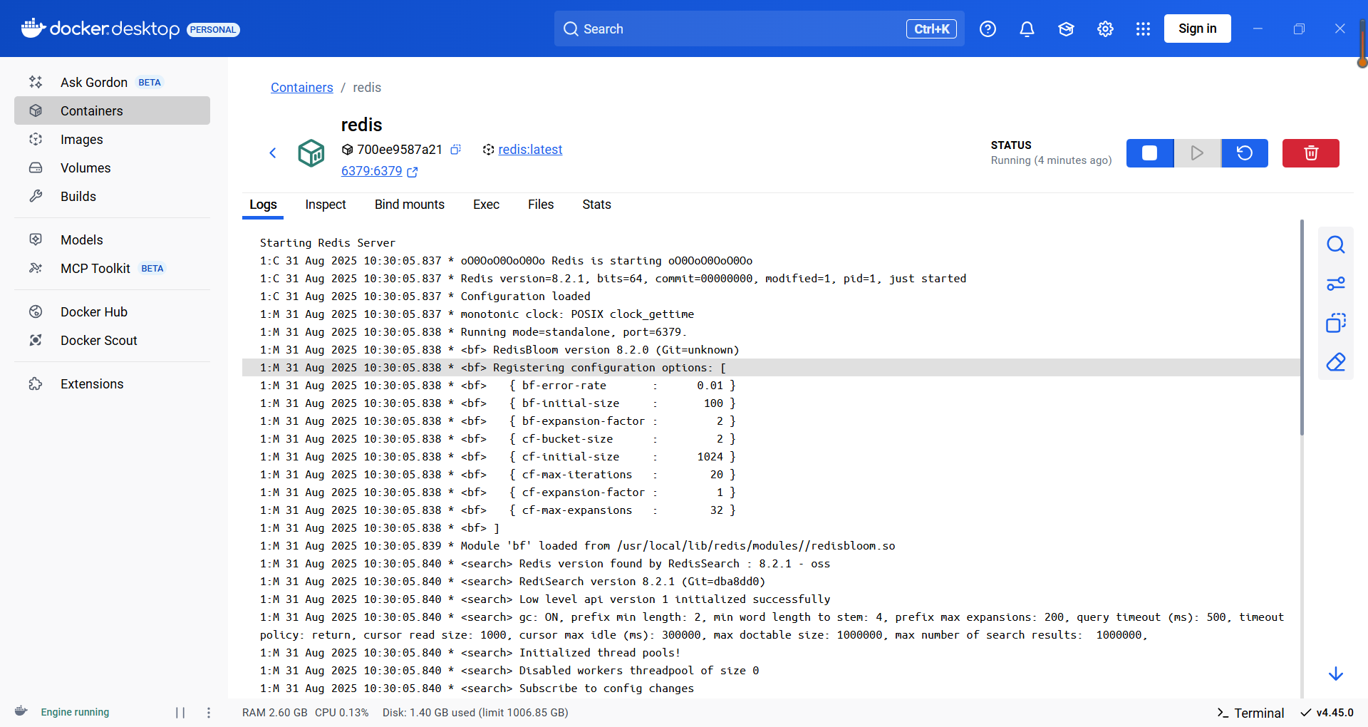Switch to the Exec tab
The width and height of the screenshot is (1368, 727).
click(x=486, y=205)
